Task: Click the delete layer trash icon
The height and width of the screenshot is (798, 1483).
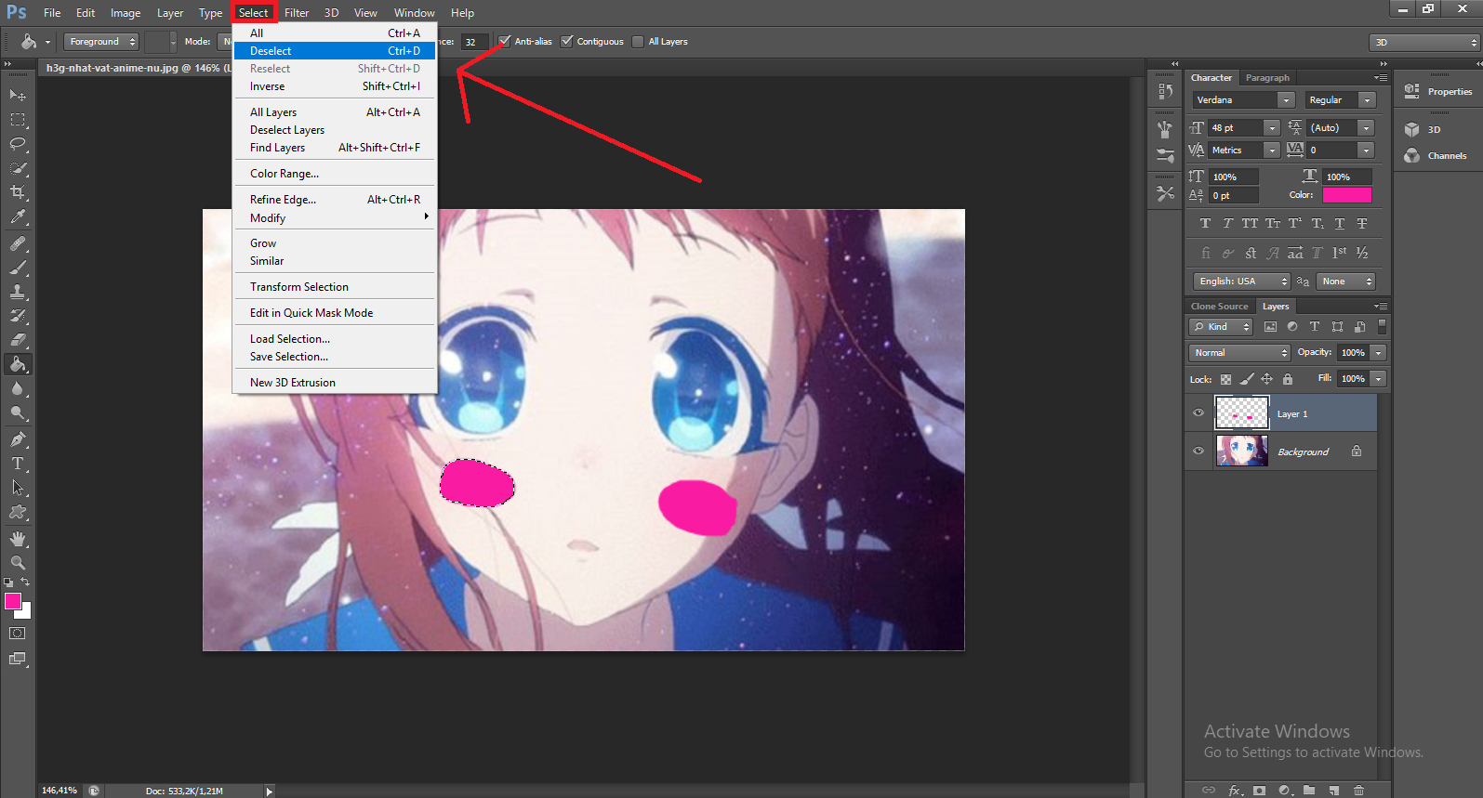Action: [x=1358, y=791]
